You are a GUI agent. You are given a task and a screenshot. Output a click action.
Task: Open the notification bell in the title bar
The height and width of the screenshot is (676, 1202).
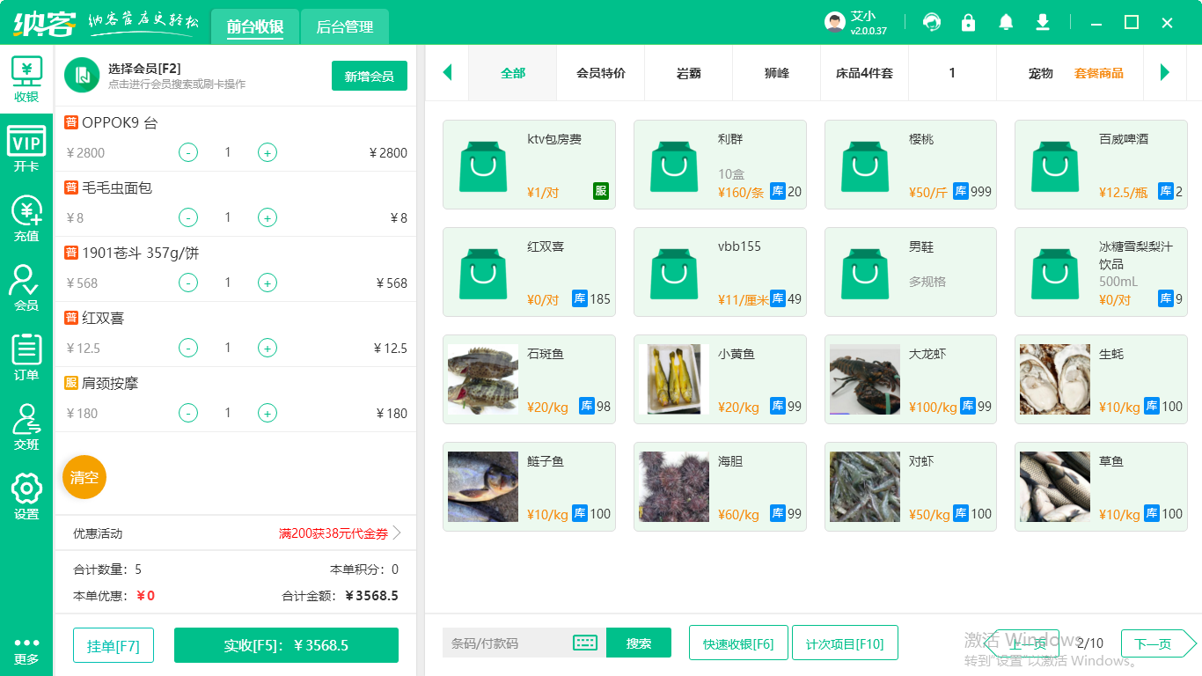tap(1006, 22)
